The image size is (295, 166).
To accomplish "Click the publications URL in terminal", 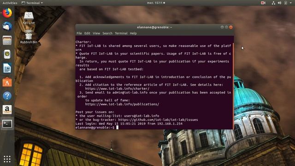I will pyautogui.click(x=122, y=104).
